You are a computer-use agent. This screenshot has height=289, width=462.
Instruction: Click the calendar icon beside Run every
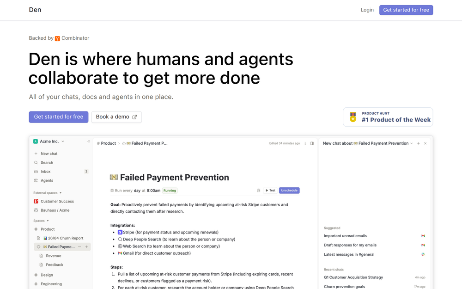(112, 191)
